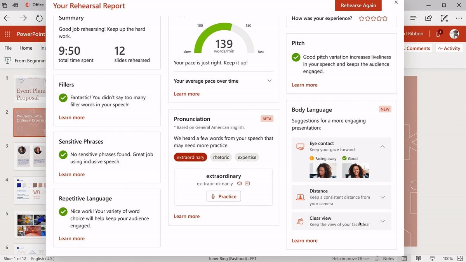Go back with the browser back arrow
The image size is (466, 262).
7,18
